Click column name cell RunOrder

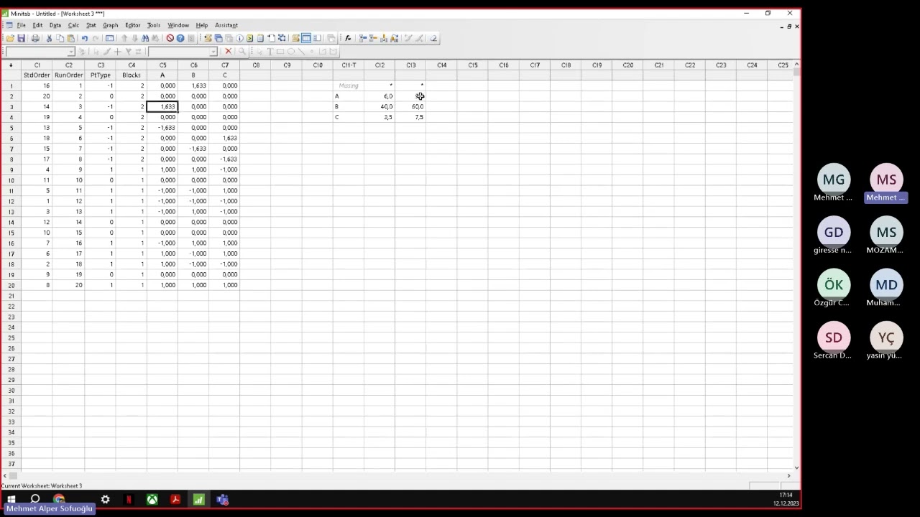(68, 75)
